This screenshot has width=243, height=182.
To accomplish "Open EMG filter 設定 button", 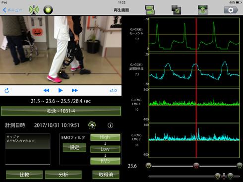I will point(74,147).
